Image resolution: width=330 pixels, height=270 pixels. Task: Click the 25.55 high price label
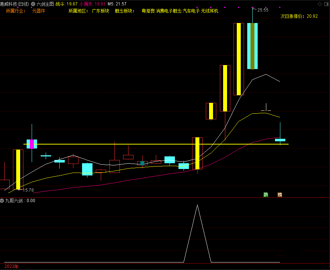(263, 10)
